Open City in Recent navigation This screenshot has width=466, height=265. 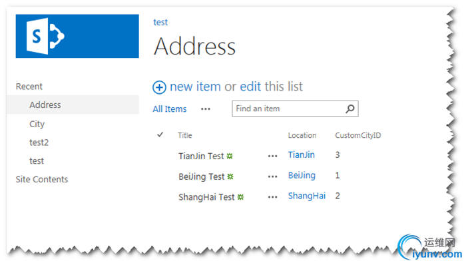[37, 124]
